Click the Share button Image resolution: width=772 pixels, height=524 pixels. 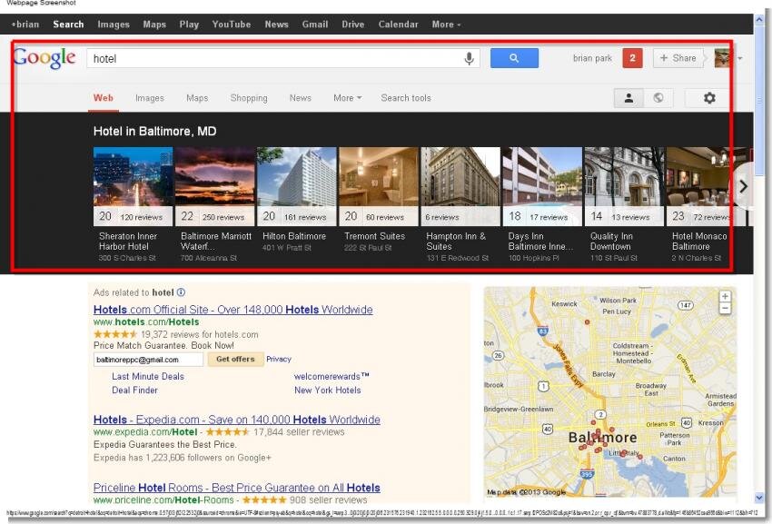point(678,58)
